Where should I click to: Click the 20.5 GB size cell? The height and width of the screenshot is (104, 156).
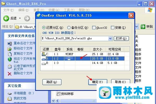coord(97,58)
